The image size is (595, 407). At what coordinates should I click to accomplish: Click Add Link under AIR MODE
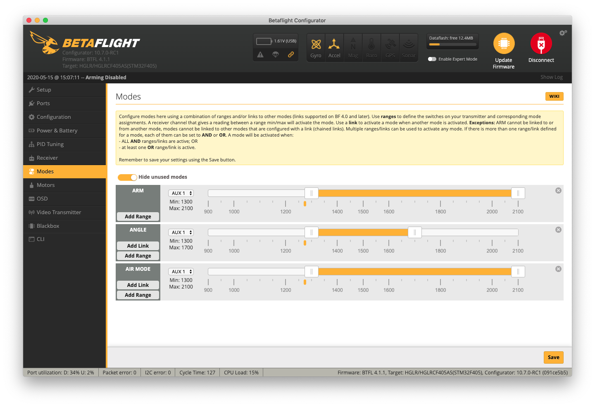138,285
